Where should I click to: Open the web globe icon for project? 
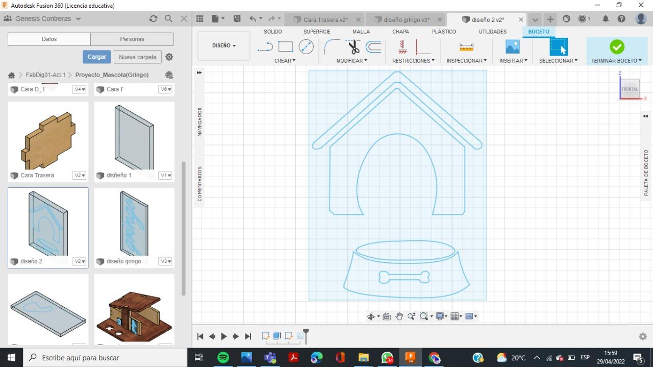click(169, 75)
